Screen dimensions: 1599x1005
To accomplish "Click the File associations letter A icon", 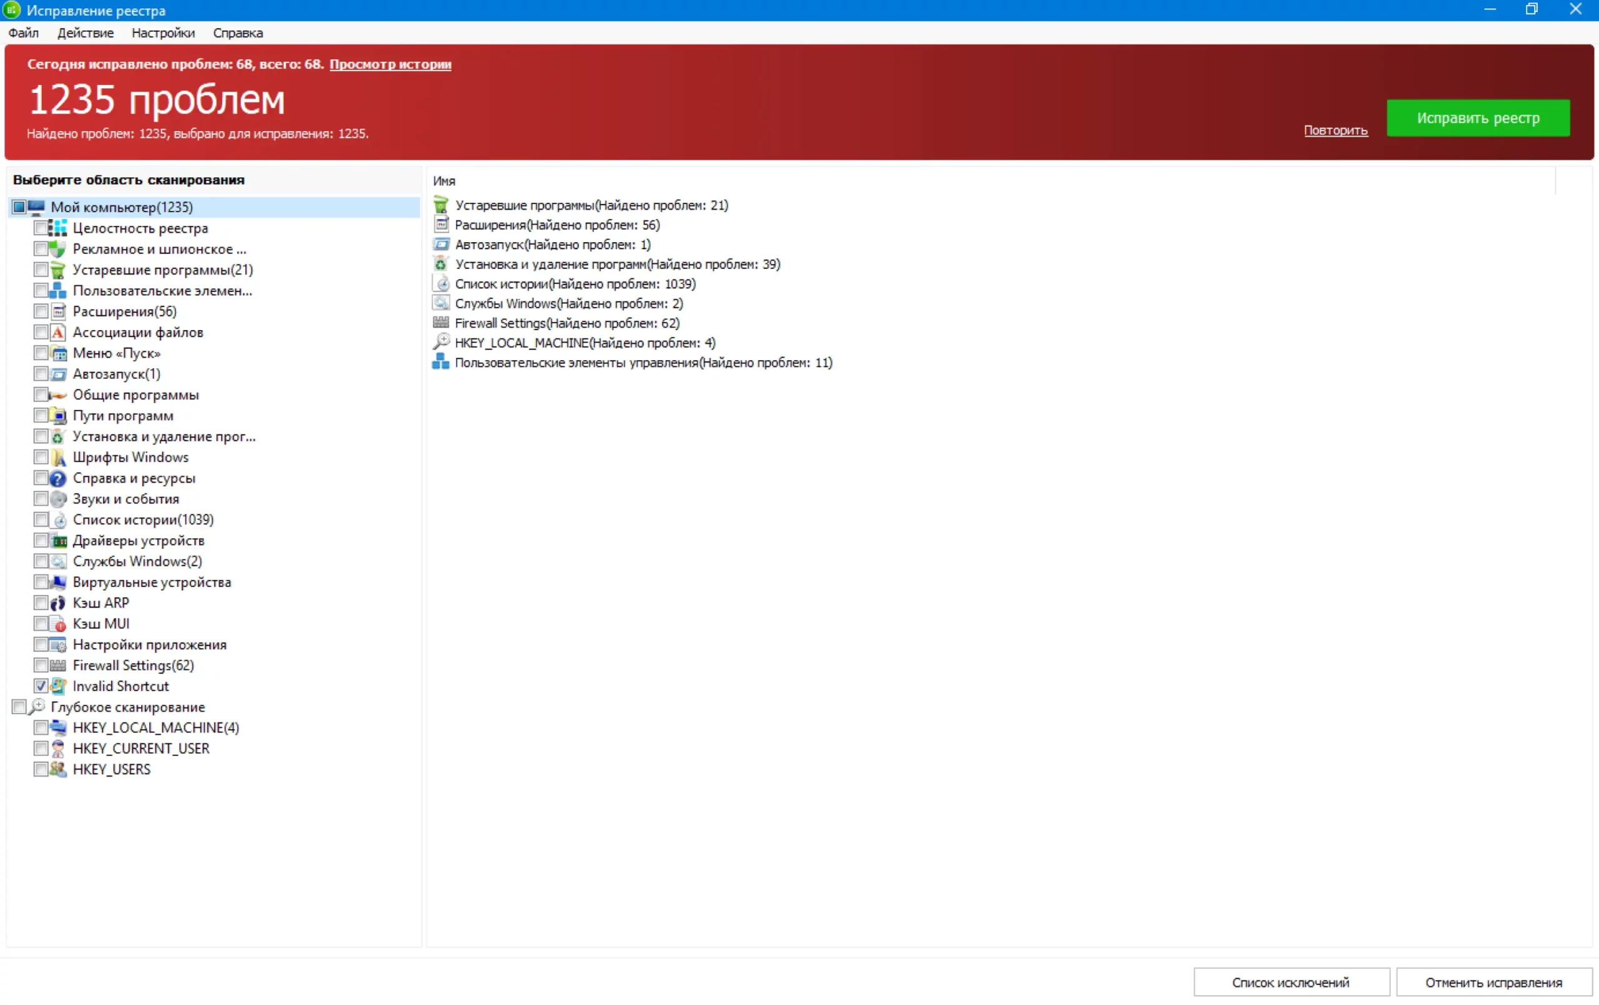I will coord(59,332).
